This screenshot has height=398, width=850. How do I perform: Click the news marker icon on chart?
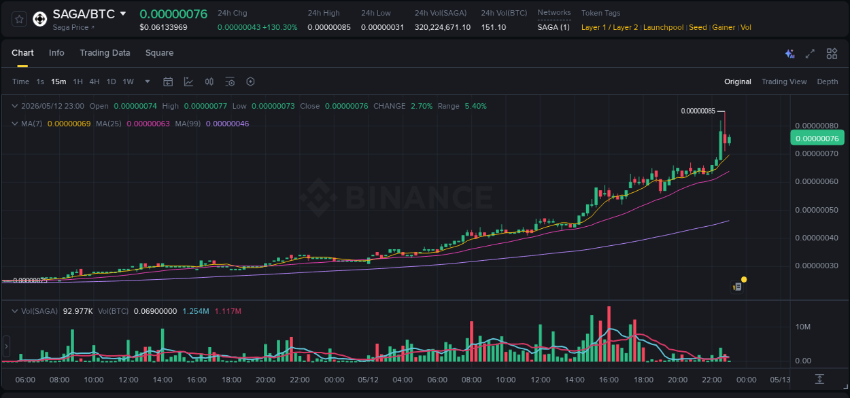tap(737, 287)
